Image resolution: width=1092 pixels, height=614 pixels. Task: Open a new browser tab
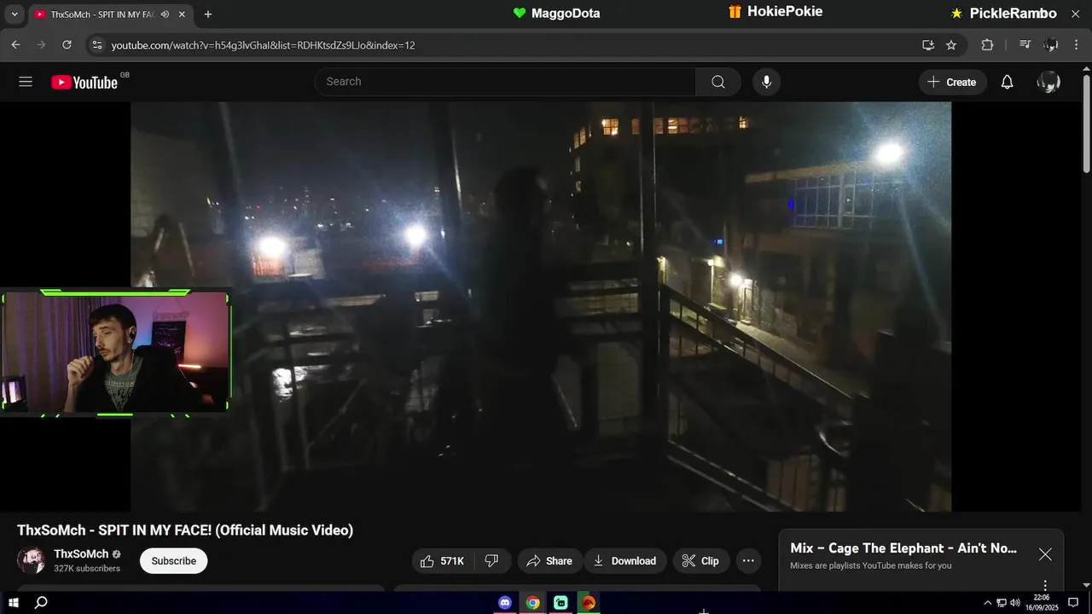(x=207, y=14)
